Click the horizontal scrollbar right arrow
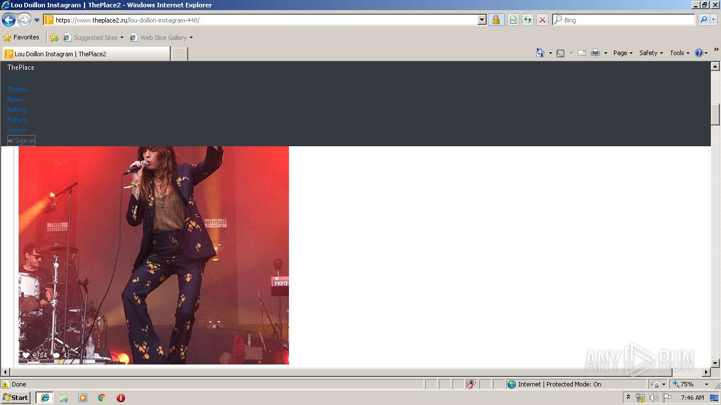The width and height of the screenshot is (721, 405). coord(706,372)
